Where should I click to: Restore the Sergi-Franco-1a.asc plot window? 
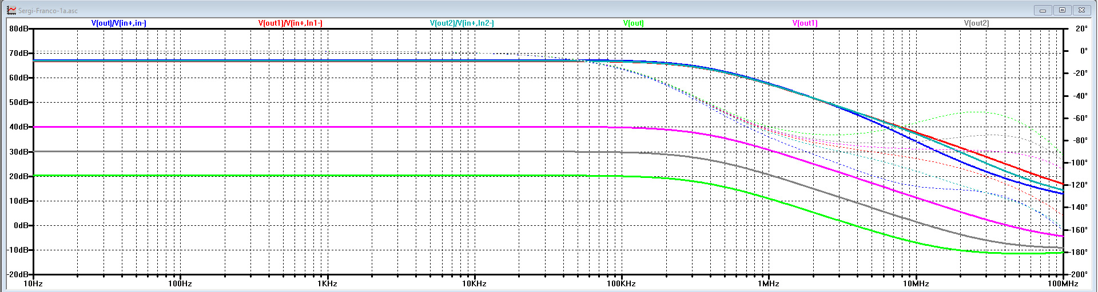[1063, 10]
